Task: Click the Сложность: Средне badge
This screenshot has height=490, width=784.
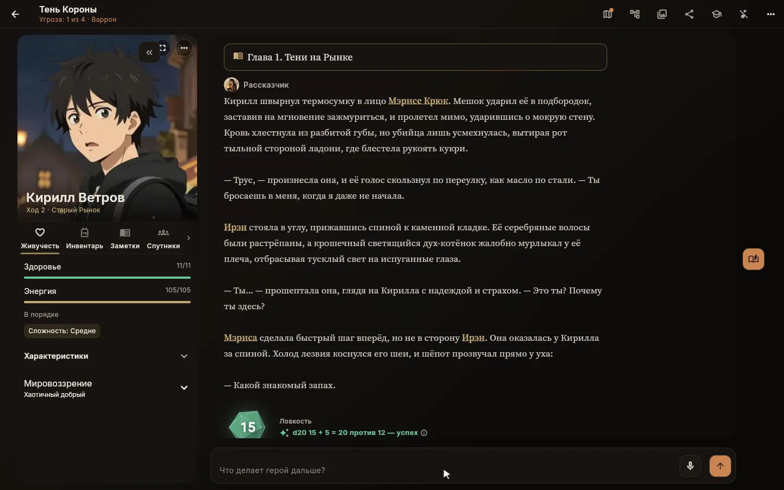Action: tap(62, 331)
